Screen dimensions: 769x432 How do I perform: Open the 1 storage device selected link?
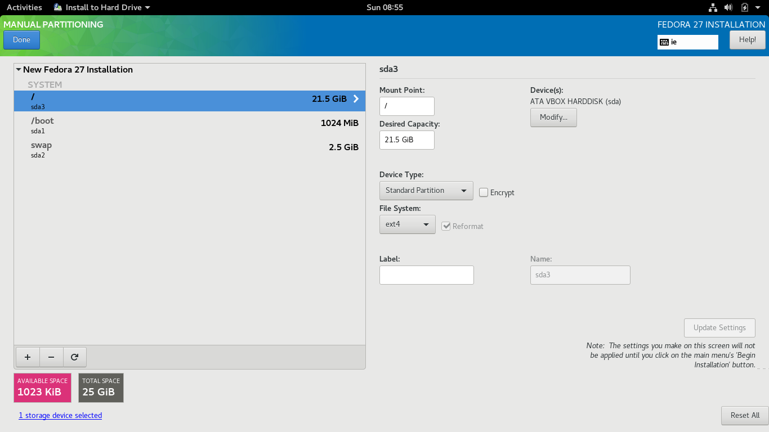tap(60, 416)
